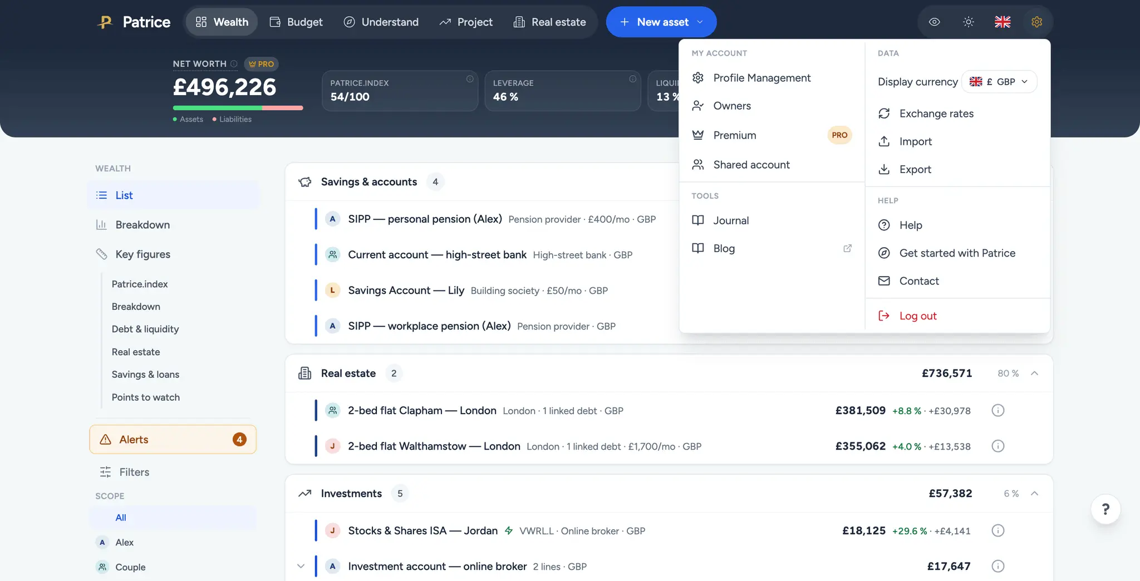Expand Investment account online broker lines
1140x581 pixels.
coord(301,567)
